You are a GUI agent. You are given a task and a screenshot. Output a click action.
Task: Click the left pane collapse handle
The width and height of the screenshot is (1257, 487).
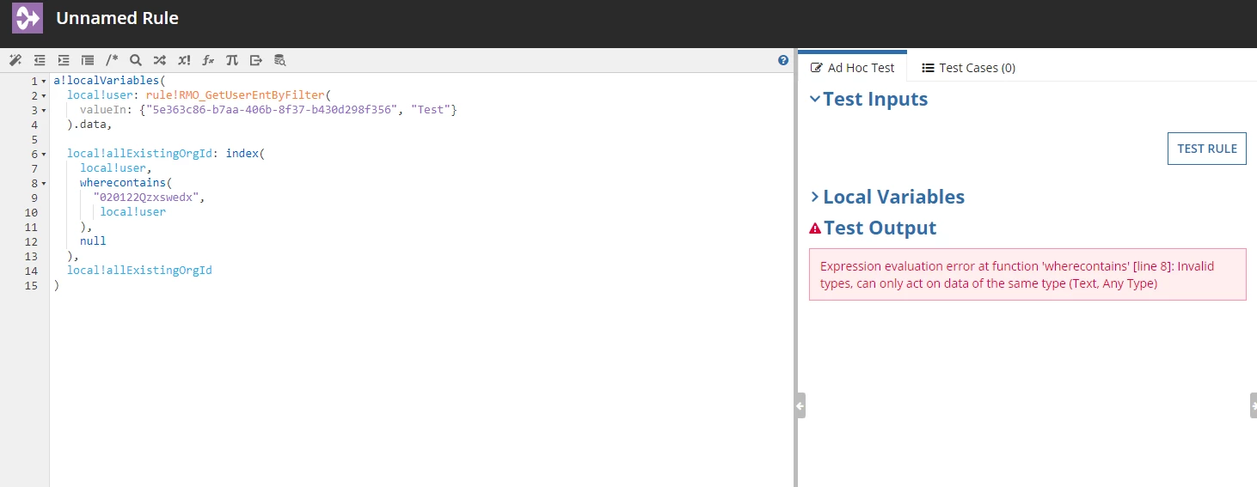[x=800, y=405]
